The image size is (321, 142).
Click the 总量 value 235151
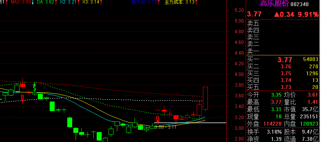(309, 117)
